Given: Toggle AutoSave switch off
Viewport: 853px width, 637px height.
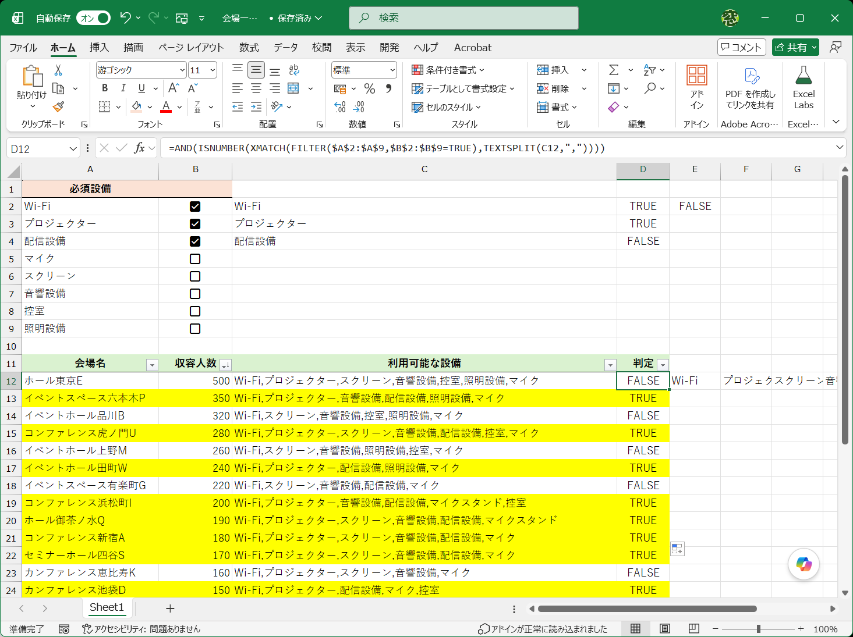Looking at the screenshot, I should click(x=93, y=18).
